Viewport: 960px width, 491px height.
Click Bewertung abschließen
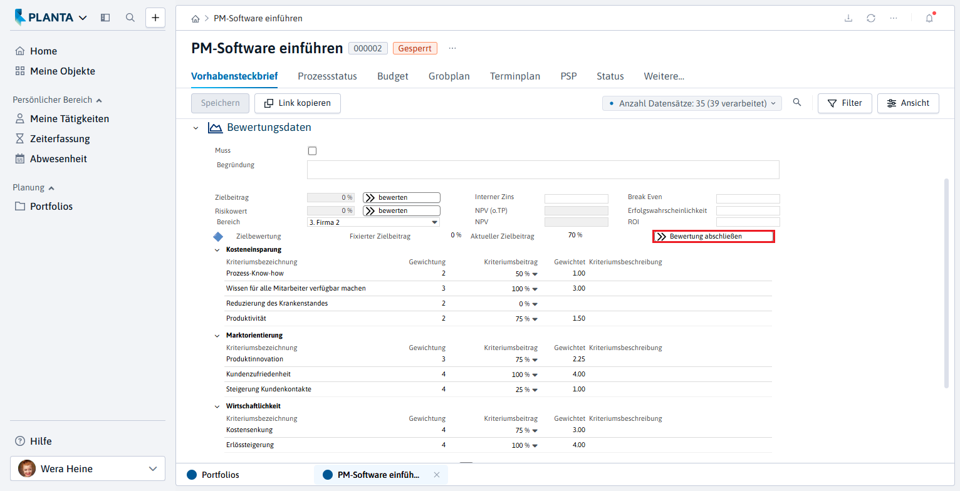(714, 237)
